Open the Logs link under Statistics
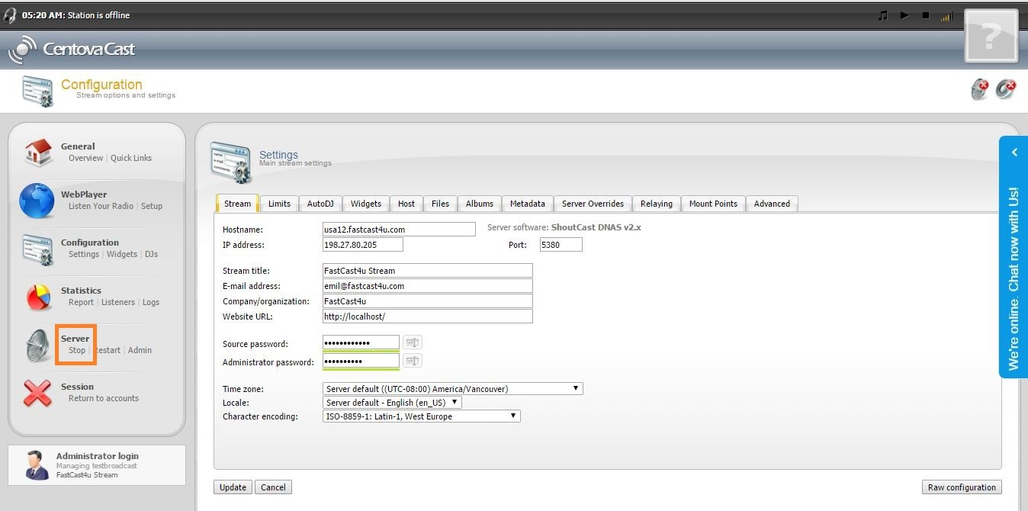Image resolution: width=1028 pixels, height=511 pixels. click(x=151, y=302)
